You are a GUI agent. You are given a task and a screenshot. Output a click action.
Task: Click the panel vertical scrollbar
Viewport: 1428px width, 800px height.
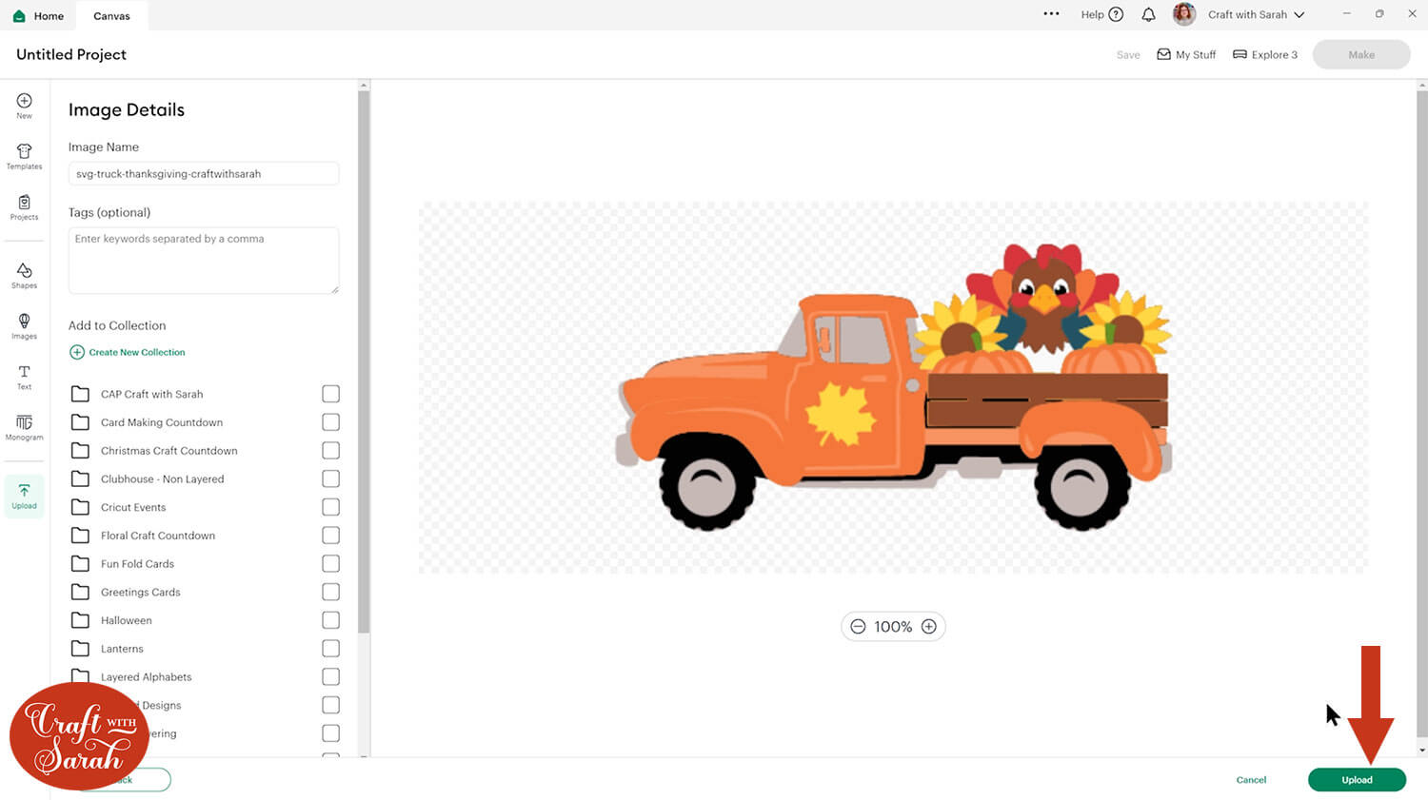pyautogui.click(x=364, y=361)
